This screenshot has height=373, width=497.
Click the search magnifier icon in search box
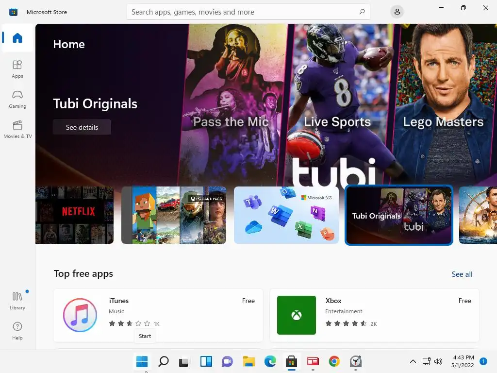click(x=362, y=12)
